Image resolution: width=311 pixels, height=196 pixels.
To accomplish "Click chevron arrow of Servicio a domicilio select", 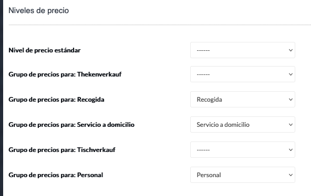I will [291, 125].
